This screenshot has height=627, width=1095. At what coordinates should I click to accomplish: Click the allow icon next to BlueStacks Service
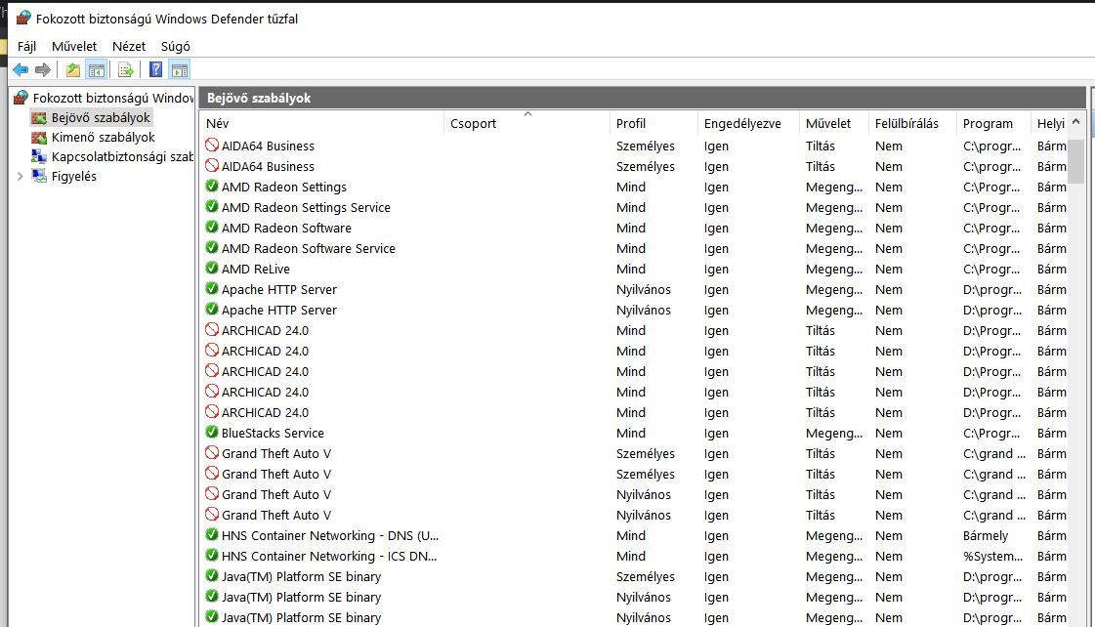click(x=212, y=433)
